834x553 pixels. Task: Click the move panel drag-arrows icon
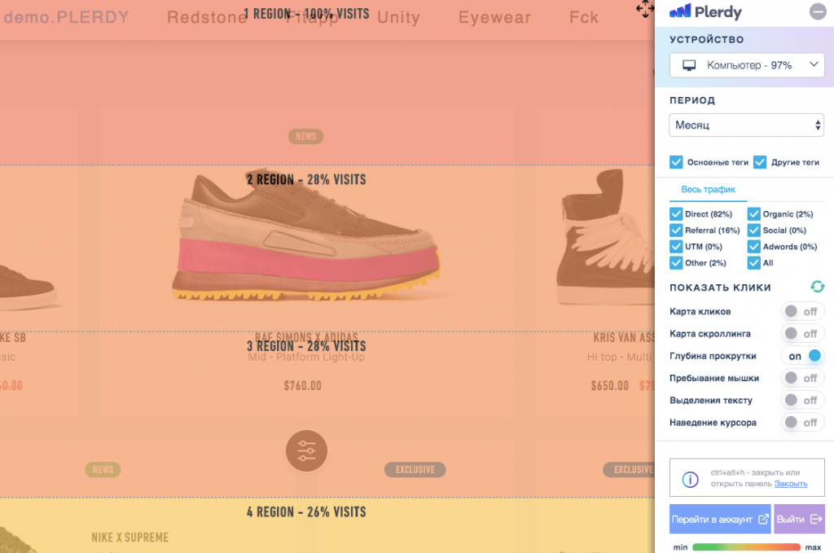pos(644,9)
